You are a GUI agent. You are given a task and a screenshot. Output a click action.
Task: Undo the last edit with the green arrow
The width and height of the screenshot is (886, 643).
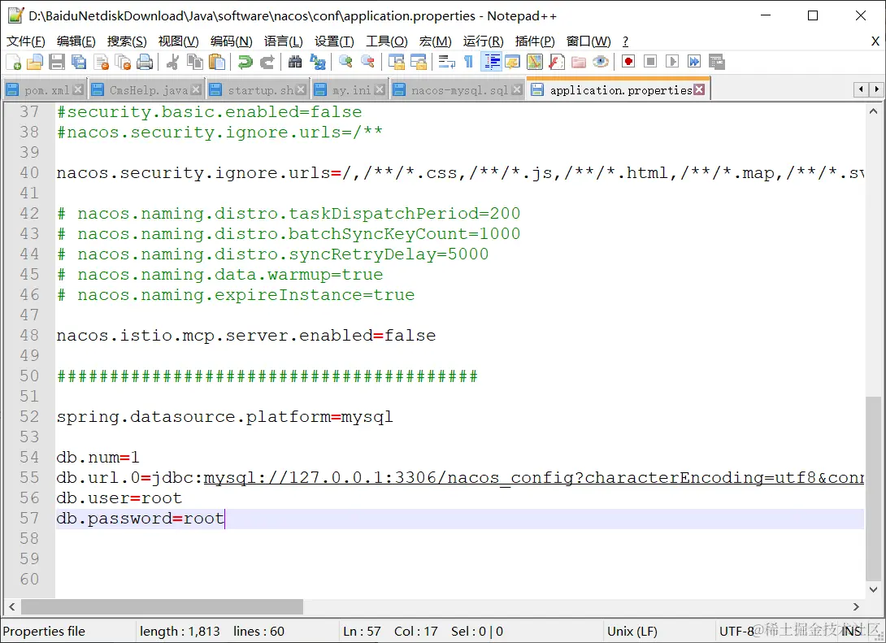[245, 62]
